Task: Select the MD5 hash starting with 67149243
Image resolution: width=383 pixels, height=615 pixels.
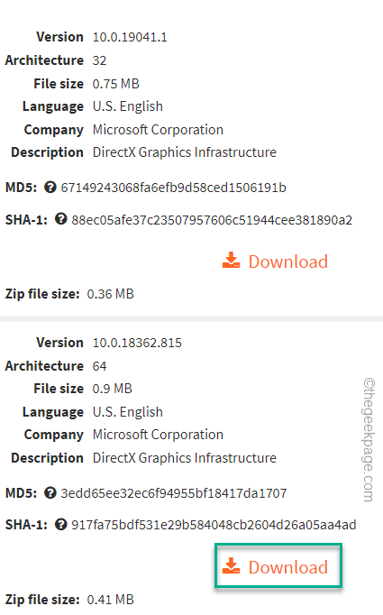Action: click(173, 188)
